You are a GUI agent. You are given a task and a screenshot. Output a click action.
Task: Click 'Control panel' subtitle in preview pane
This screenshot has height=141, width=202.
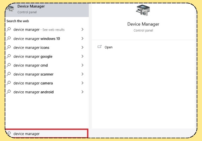point(143,31)
